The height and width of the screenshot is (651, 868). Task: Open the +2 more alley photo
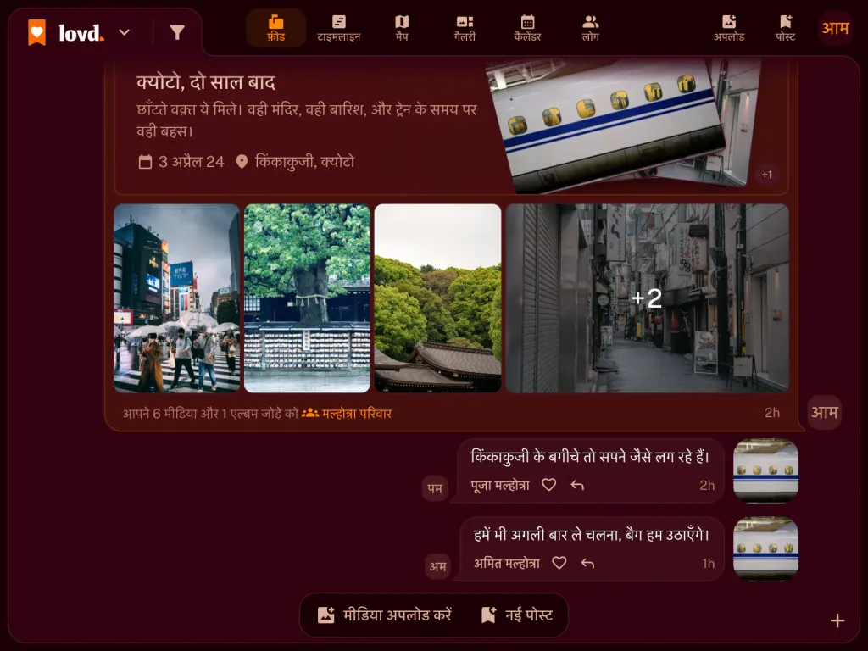[x=647, y=298]
